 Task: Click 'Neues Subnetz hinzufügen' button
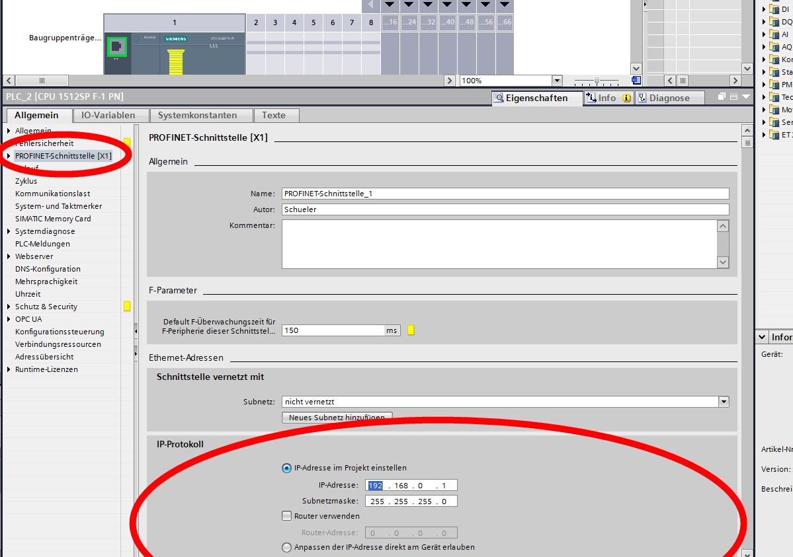click(x=337, y=418)
